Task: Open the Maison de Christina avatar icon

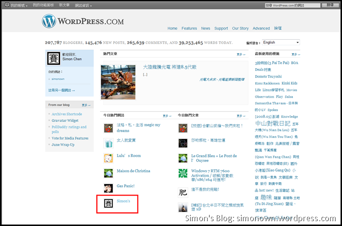Action: 109,173
